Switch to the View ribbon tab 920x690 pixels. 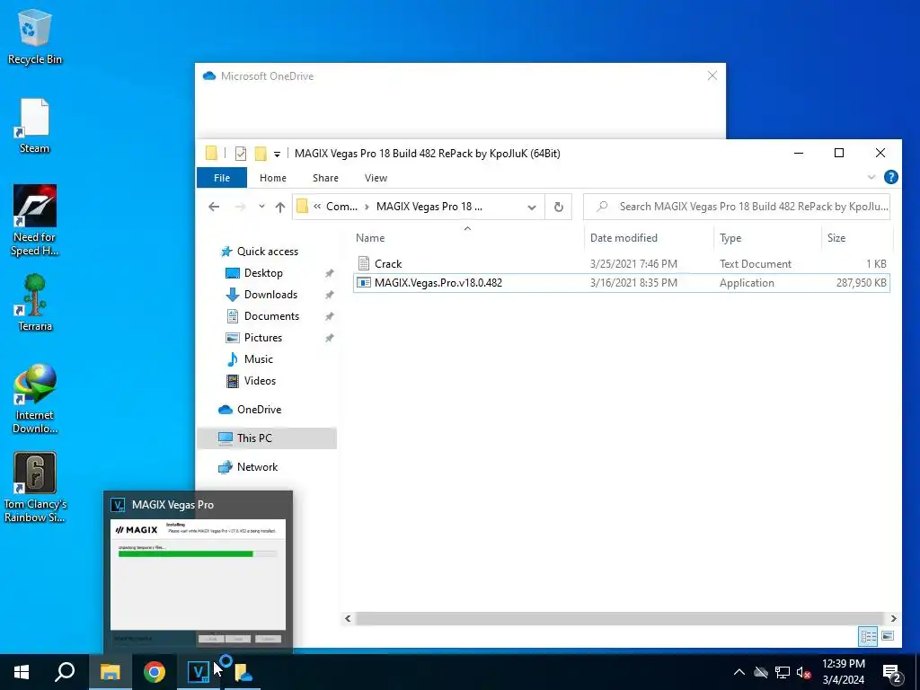376,178
